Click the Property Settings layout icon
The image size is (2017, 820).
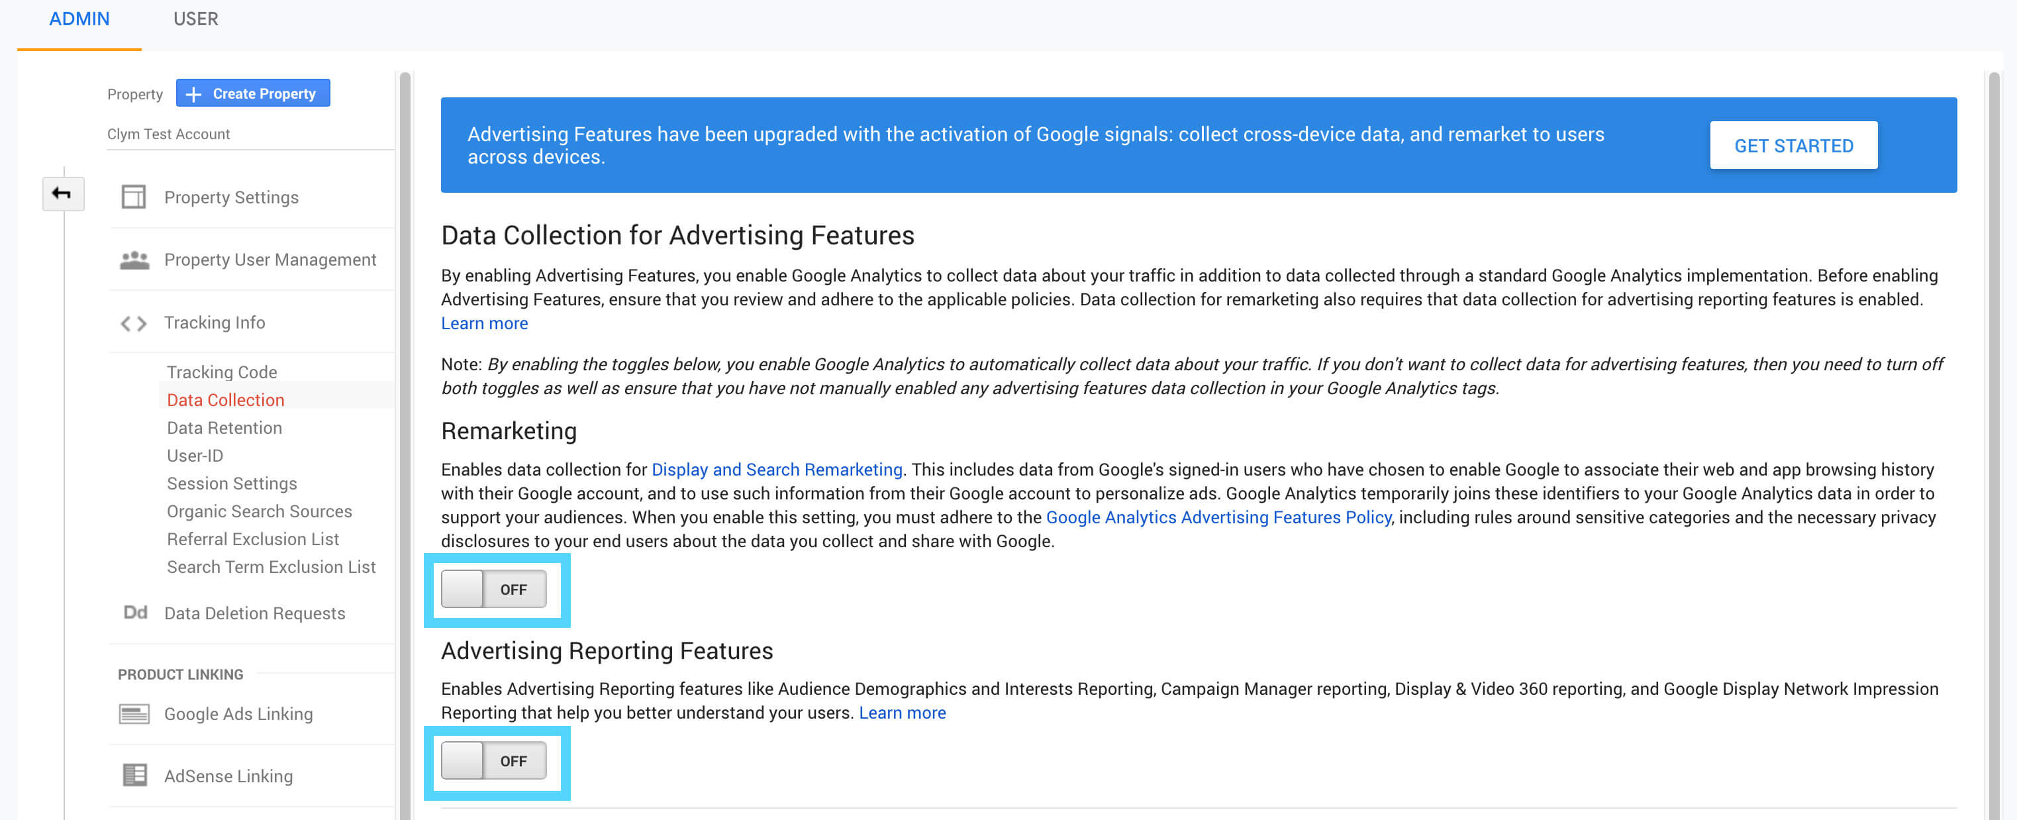[x=134, y=197]
